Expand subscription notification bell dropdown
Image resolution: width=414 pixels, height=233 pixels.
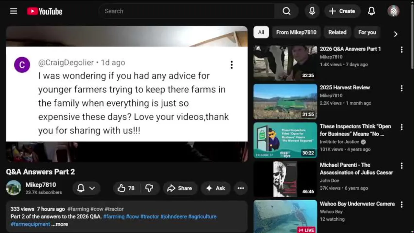[x=86, y=188]
